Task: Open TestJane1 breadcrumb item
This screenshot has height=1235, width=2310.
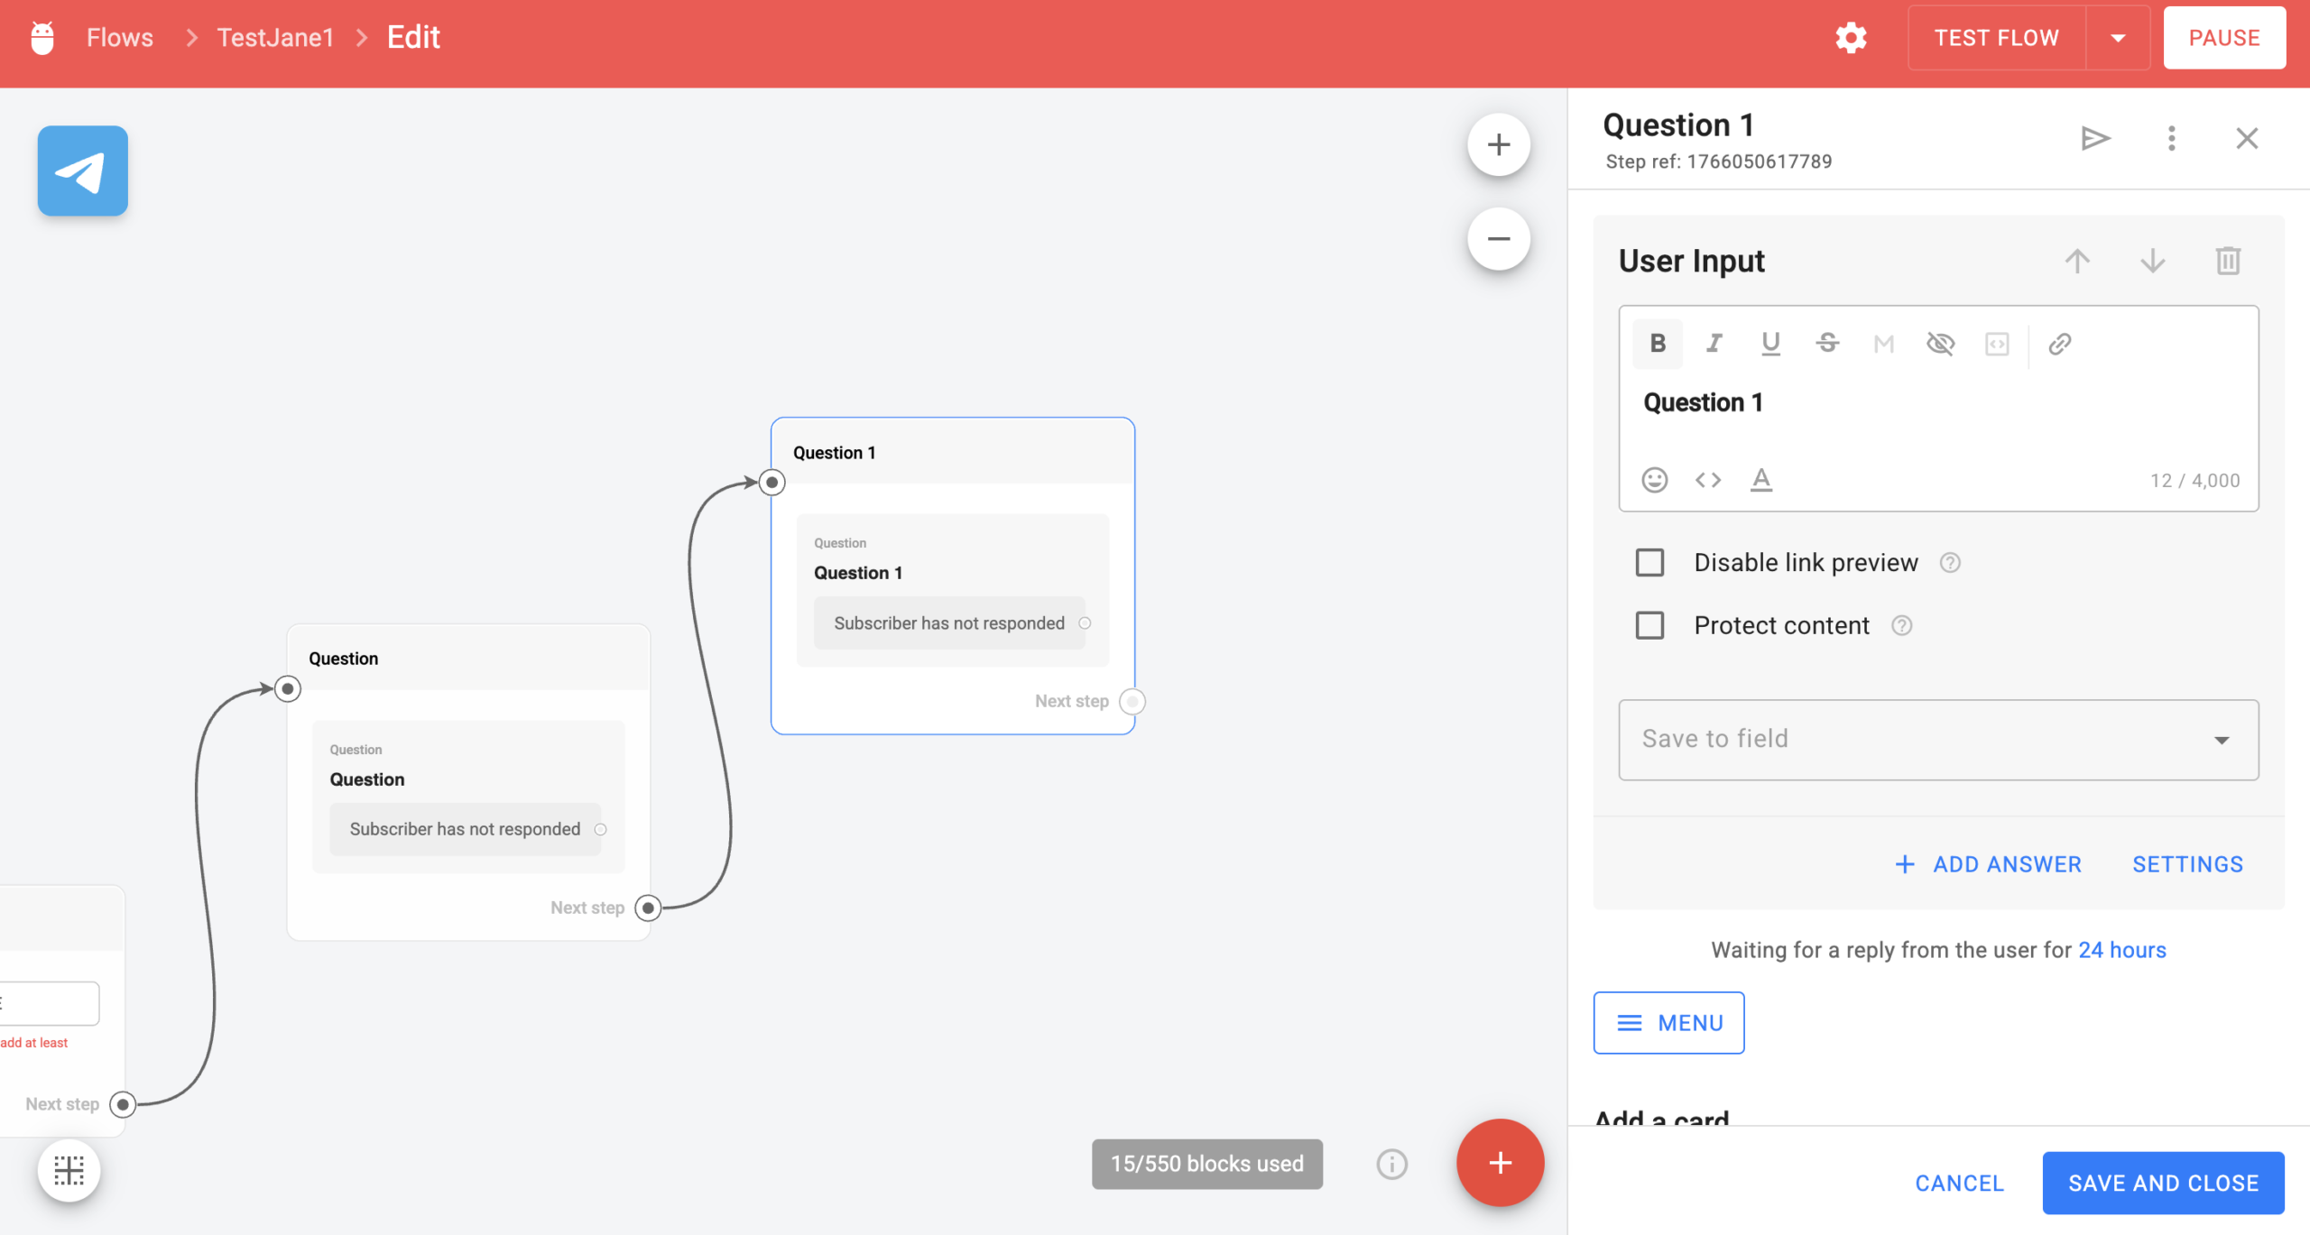Action: (x=275, y=38)
